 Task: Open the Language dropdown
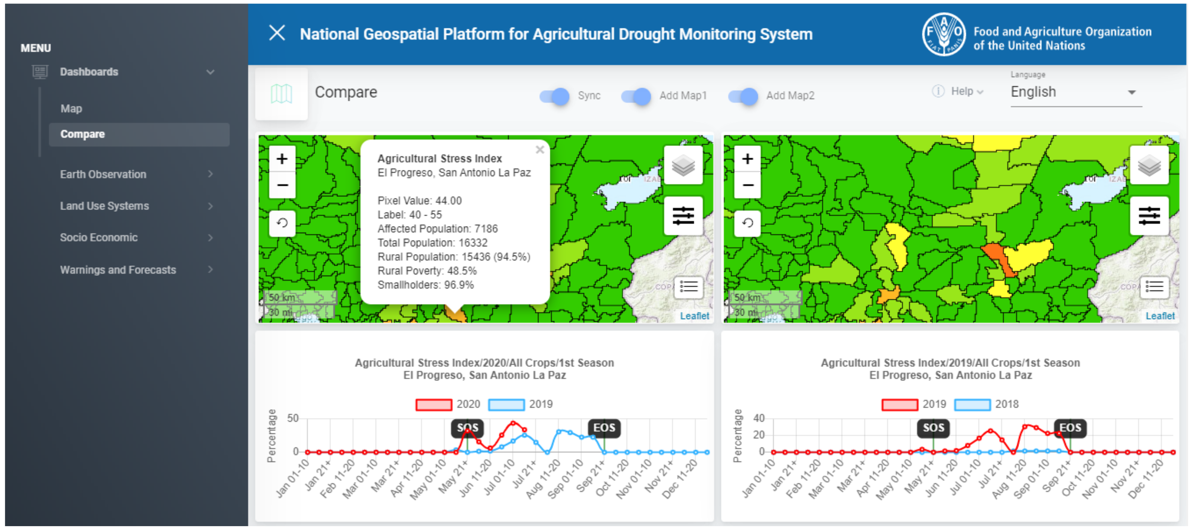pyautogui.click(x=1075, y=92)
